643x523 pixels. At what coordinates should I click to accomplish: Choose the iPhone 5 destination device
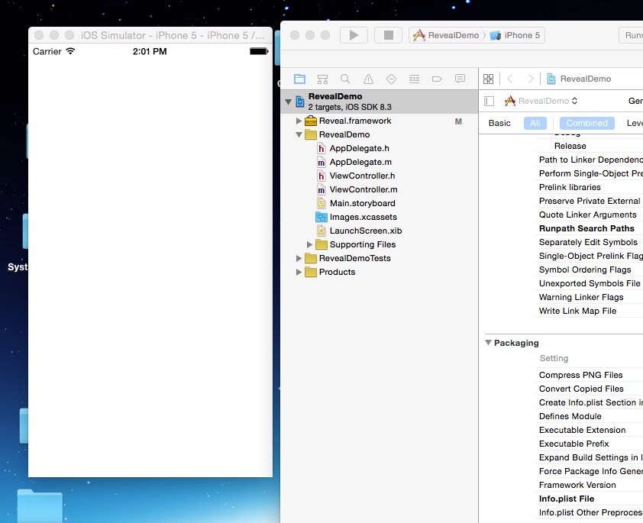pyautogui.click(x=515, y=35)
